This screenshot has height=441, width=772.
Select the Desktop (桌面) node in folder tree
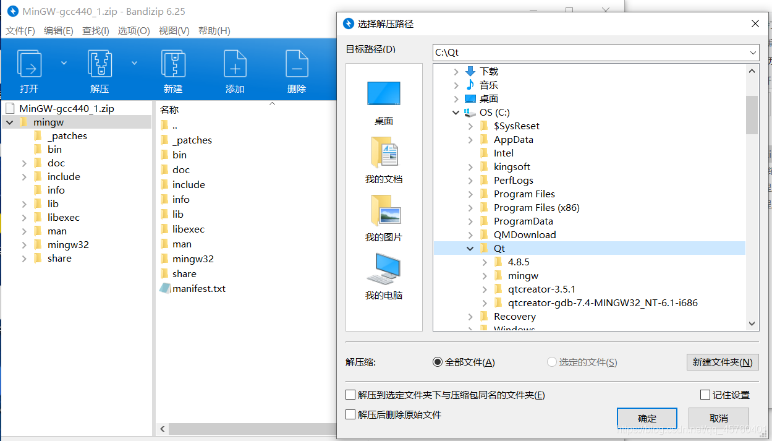pos(489,99)
